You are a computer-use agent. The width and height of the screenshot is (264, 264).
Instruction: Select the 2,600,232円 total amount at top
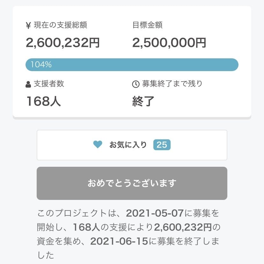(x=63, y=43)
